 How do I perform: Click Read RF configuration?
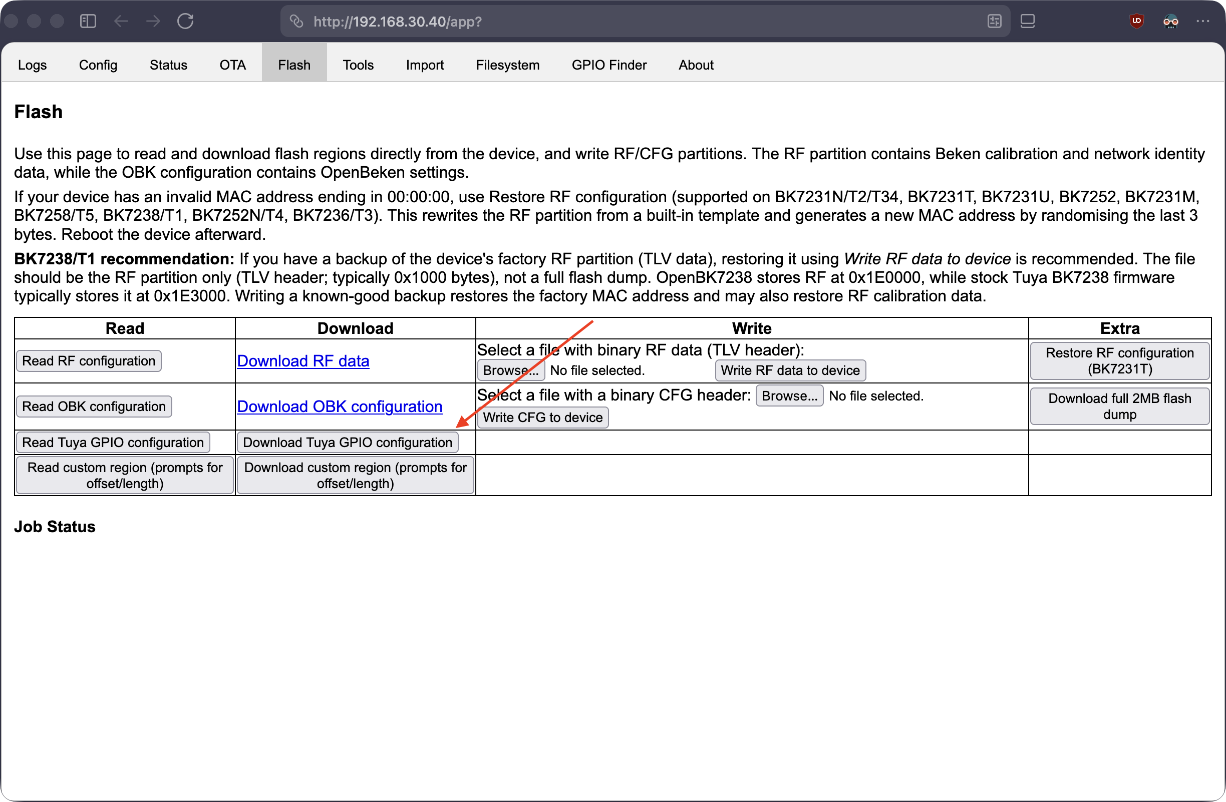tap(89, 361)
